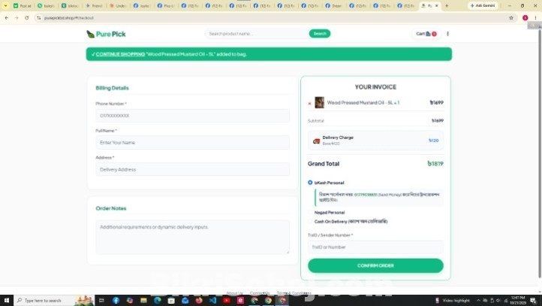Click the bKash phone number link
This screenshot has width=542, height=306.
click(366, 195)
